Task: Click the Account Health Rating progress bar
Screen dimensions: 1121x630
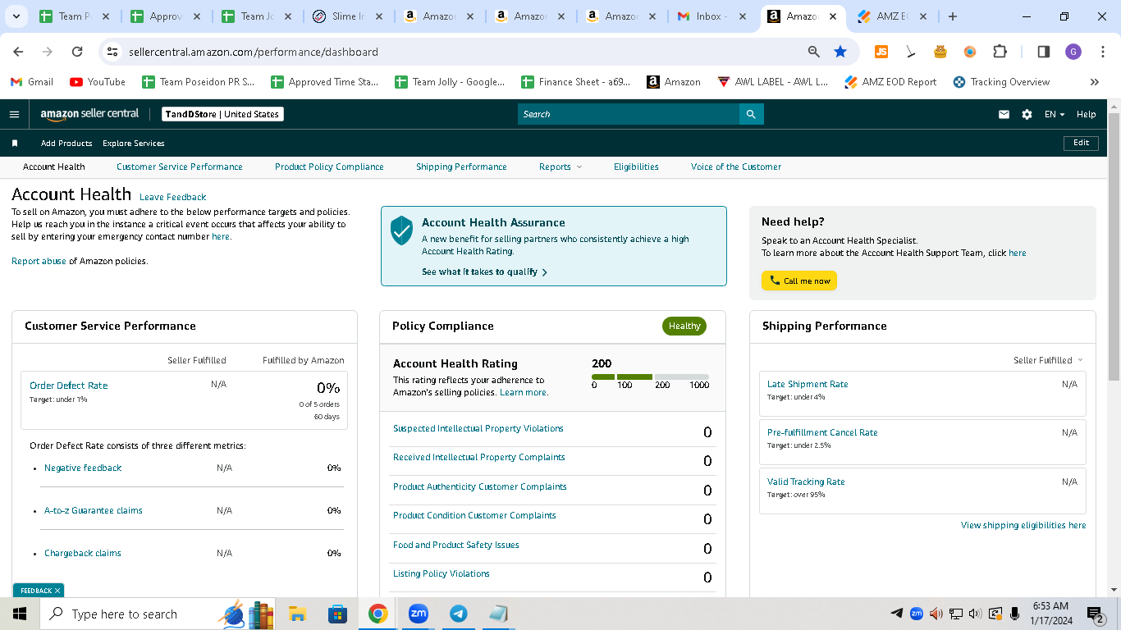Action: (650, 377)
